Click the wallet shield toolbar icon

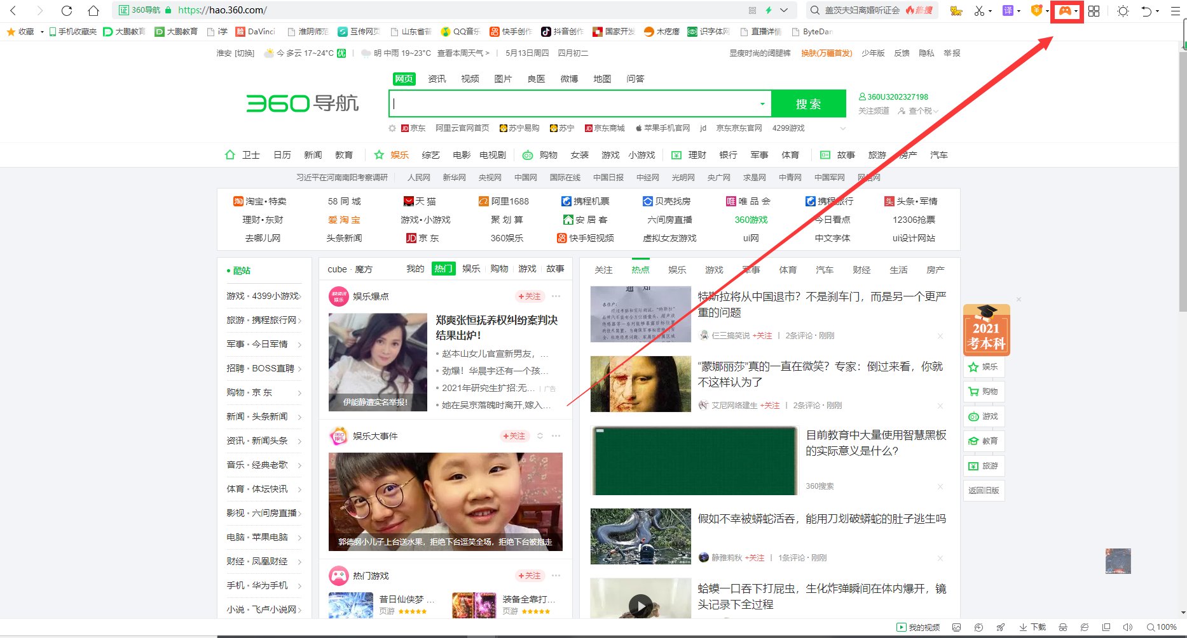(1036, 11)
